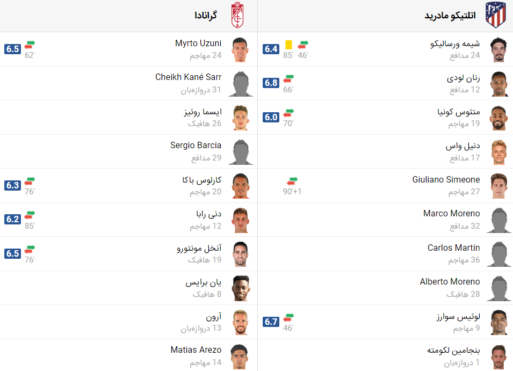The height and width of the screenshot is (371, 513).
Task: Click the Atletico Madrid club crest
Action: pos(496,15)
